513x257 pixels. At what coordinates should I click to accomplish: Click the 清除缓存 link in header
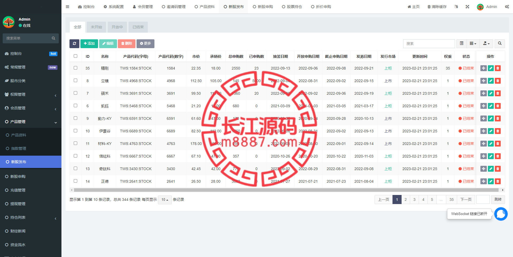pos(437,7)
